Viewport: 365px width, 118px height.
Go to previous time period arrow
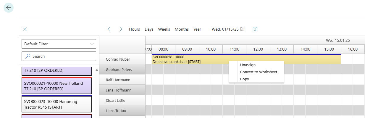click(109, 29)
